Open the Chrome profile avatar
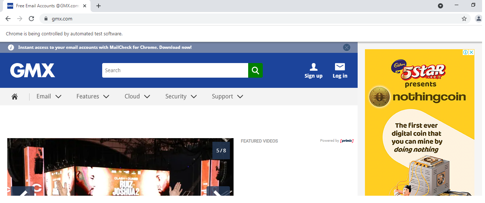The height and width of the screenshot is (203, 485). tap(479, 19)
